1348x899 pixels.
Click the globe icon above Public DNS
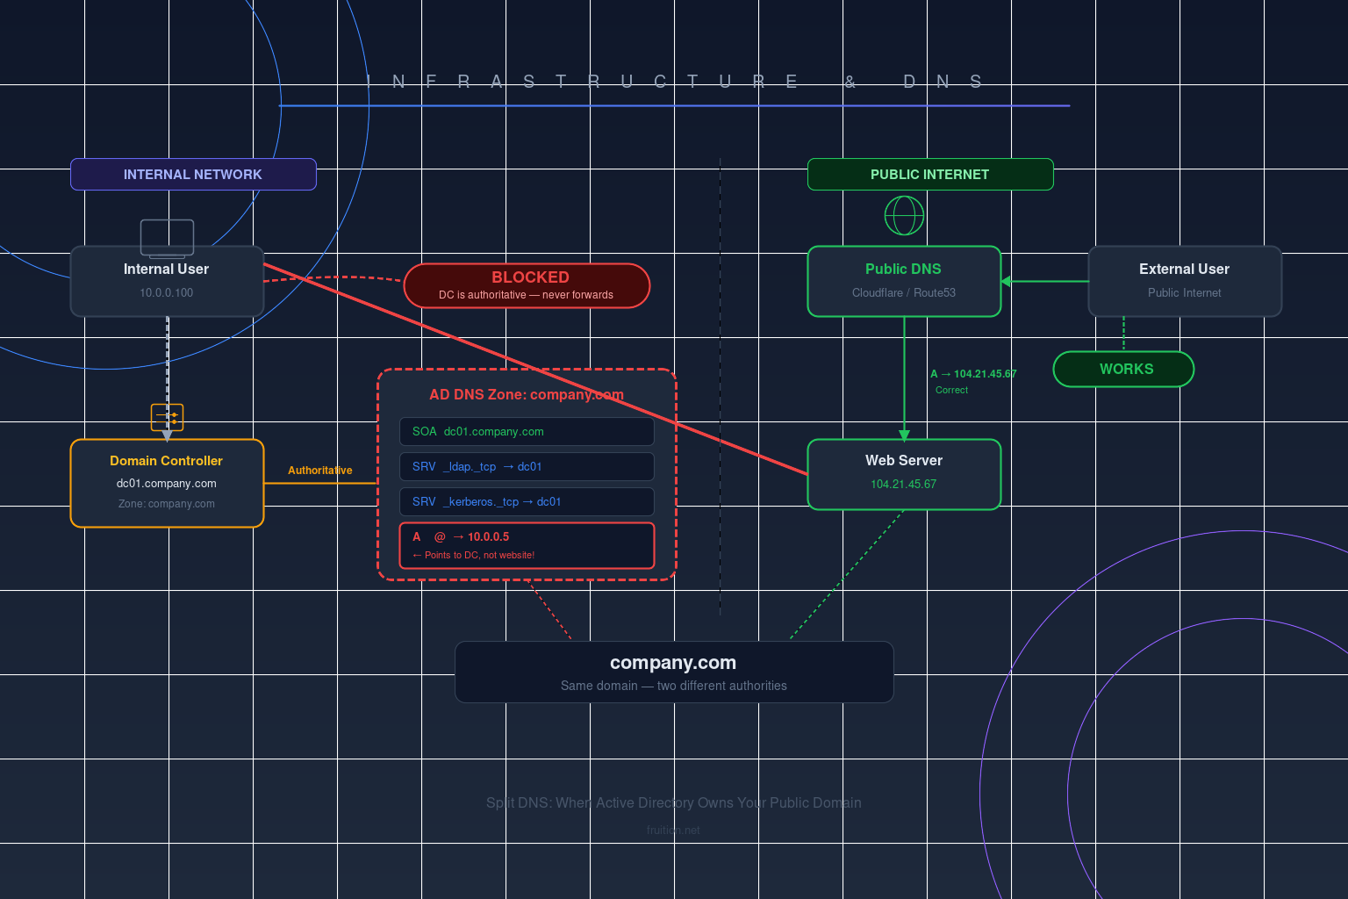click(x=904, y=215)
